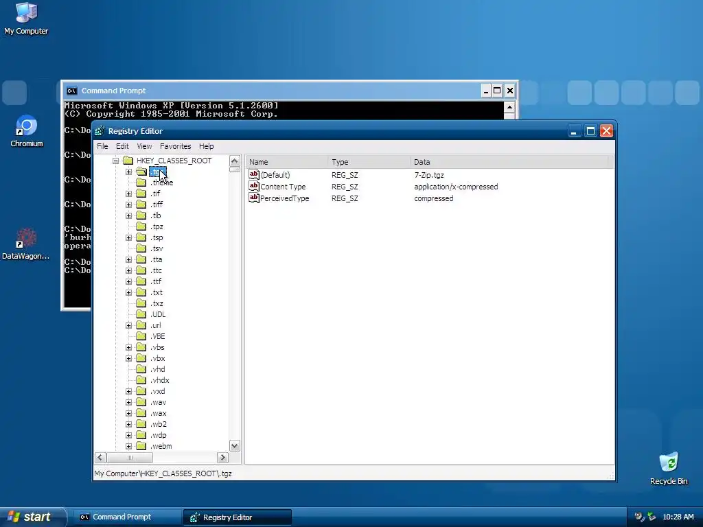This screenshot has height=527, width=703.
Task: Open the Favorites menu
Action: pyautogui.click(x=175, y=146)
